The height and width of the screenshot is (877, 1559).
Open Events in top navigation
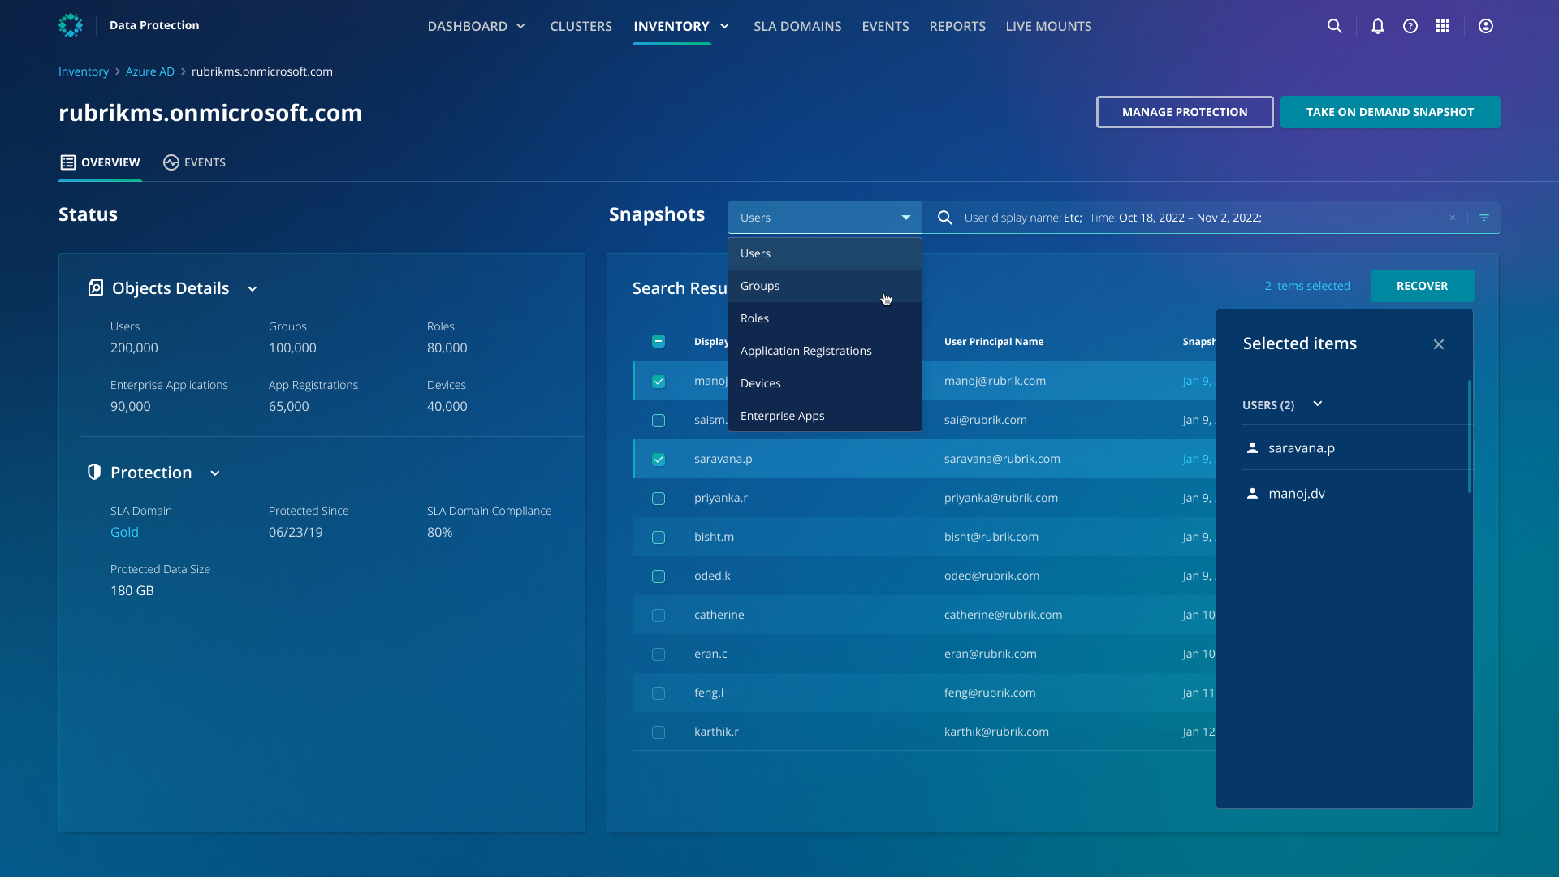pos(885,26)
